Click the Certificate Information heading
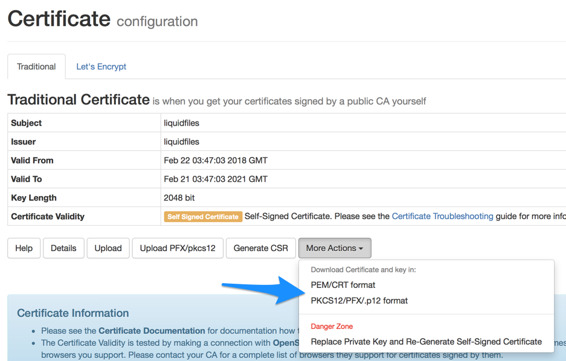The width and height of the screenshot is (566, 361). pyautogui.click(x=72, y=313)
